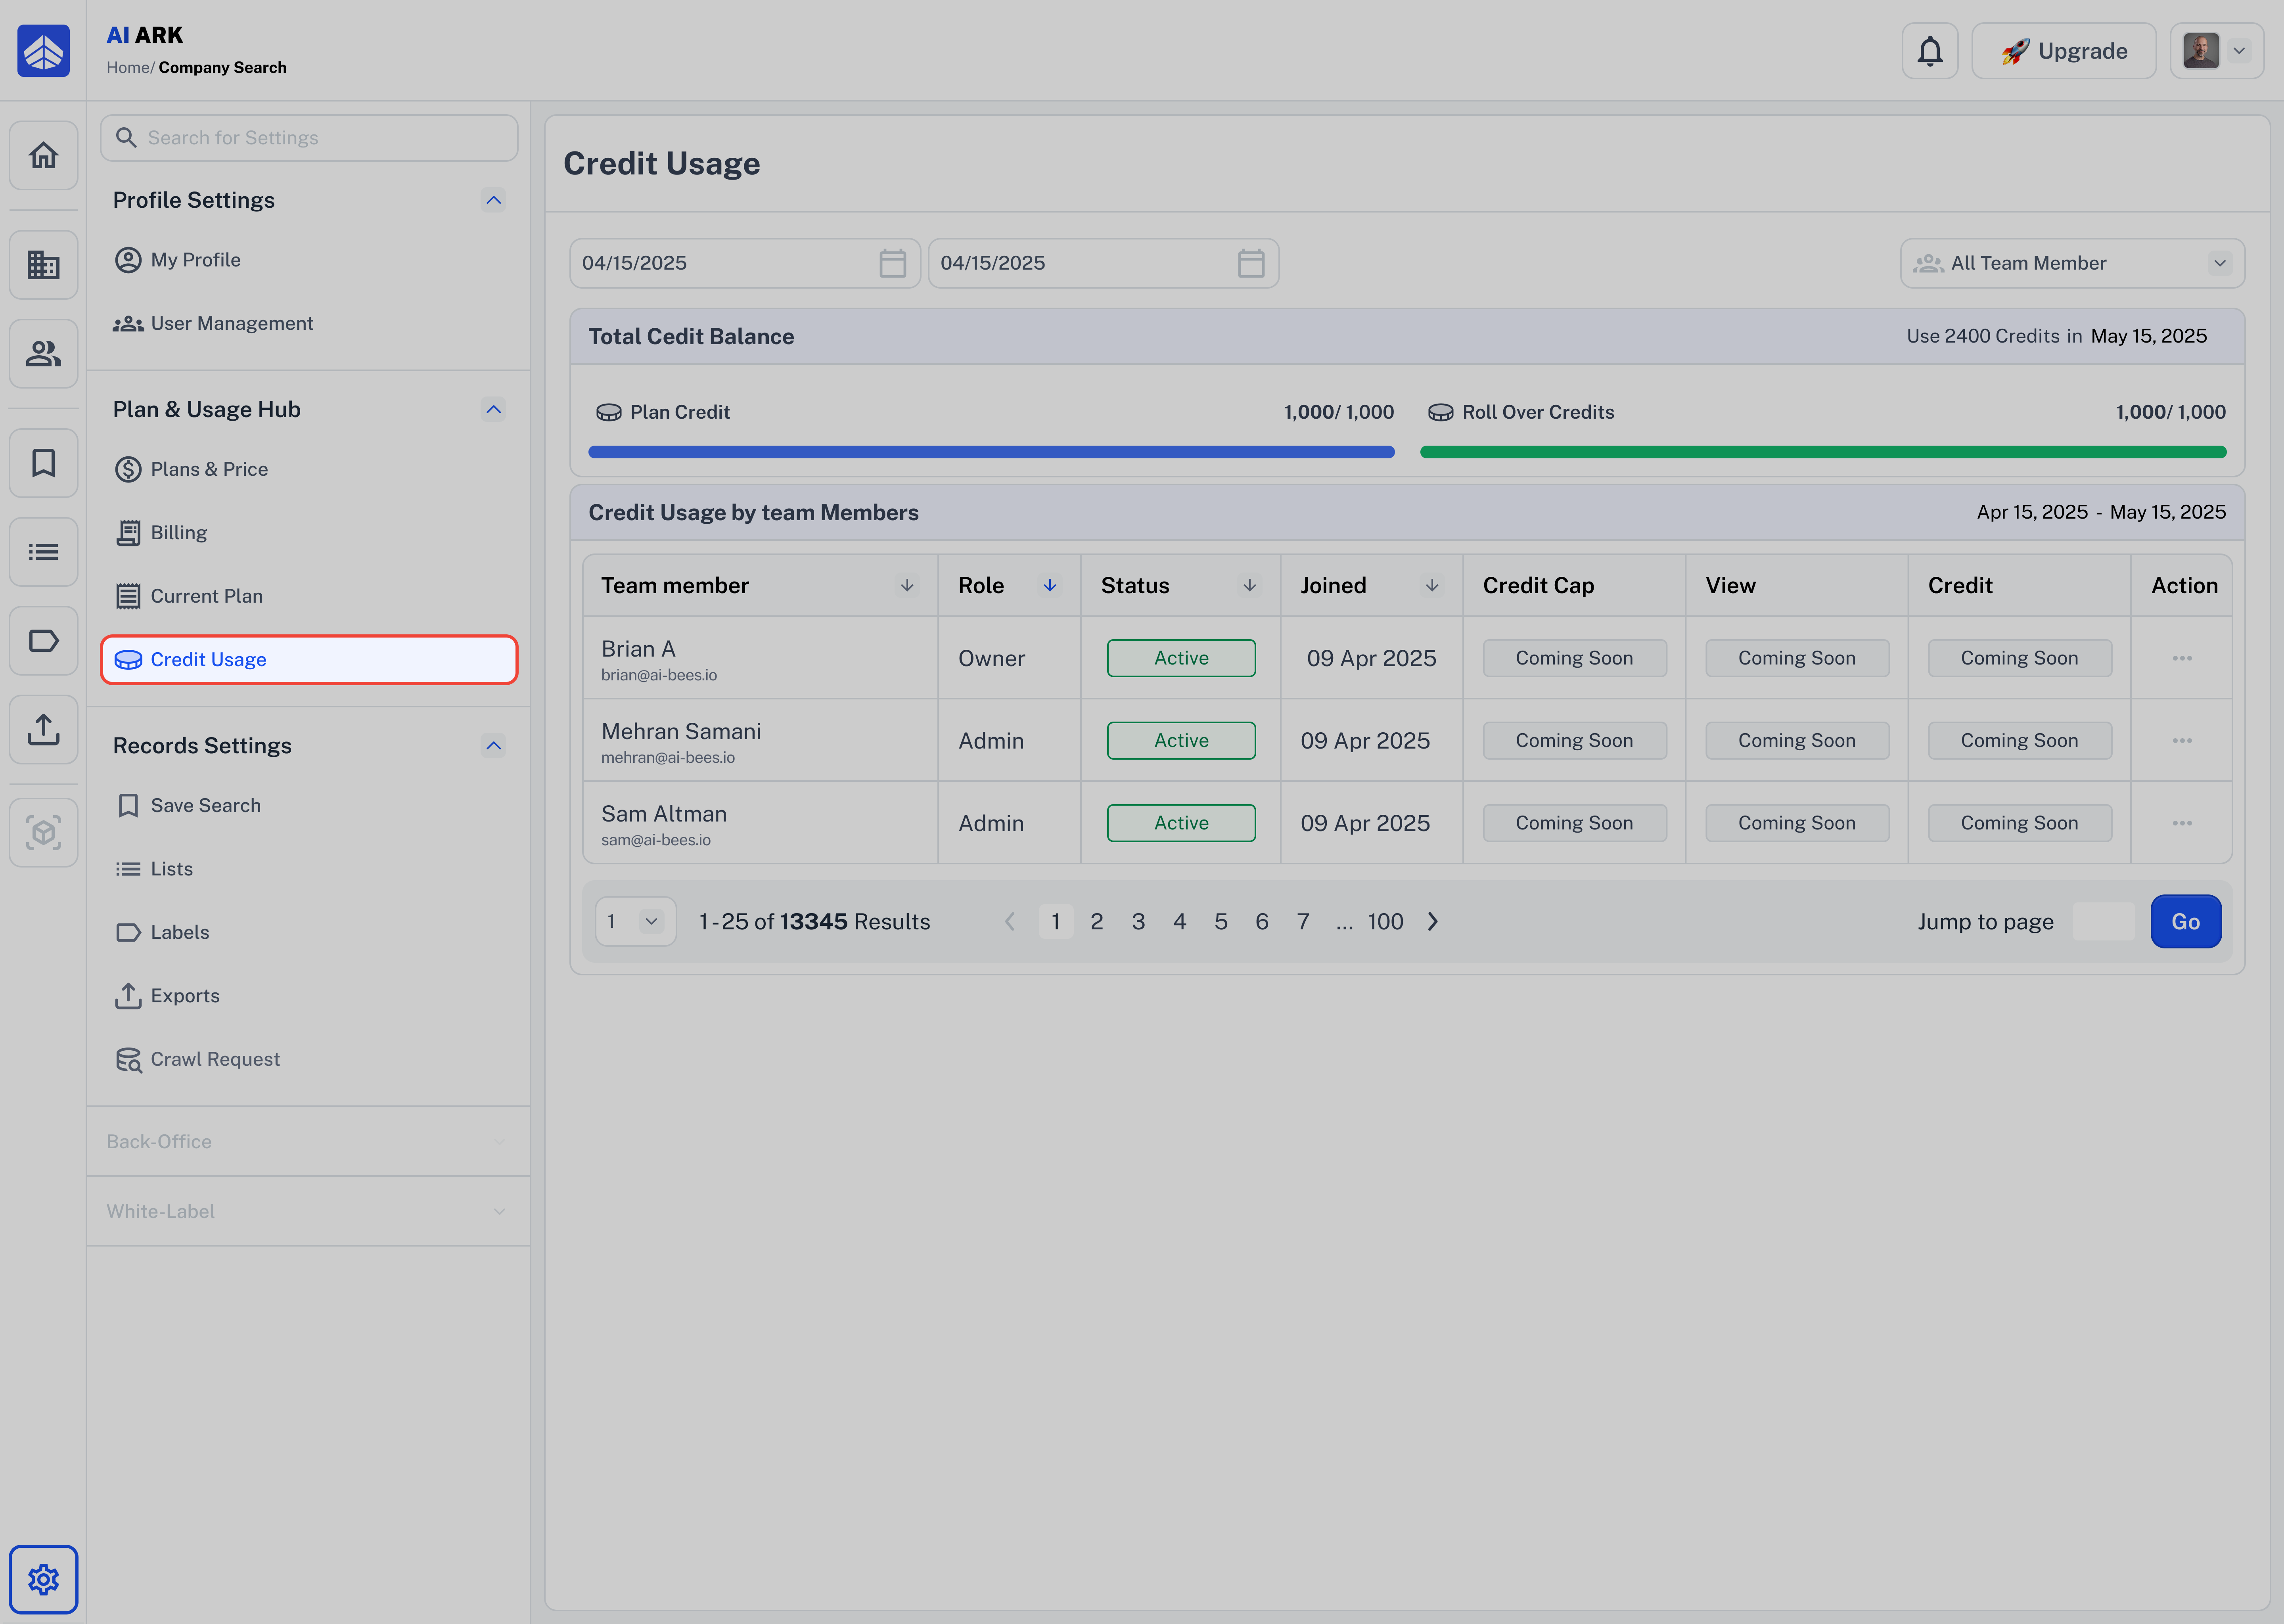Click the AI ARK logo icon
Screen dimensions: 2284x1624
click(x=43, y=50)
